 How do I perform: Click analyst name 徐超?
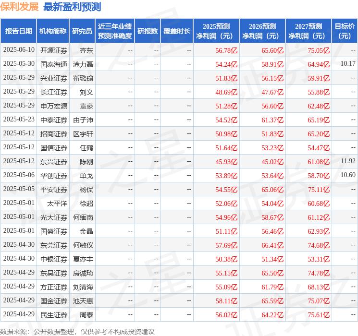[86, 204]
